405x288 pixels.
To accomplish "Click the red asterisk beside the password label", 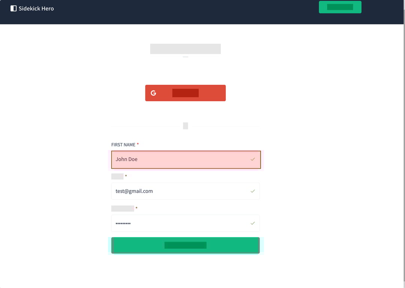I will click(x=136, y=208).
